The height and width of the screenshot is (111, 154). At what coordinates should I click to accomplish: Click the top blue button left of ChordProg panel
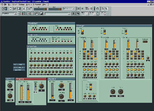pos(19,64)
